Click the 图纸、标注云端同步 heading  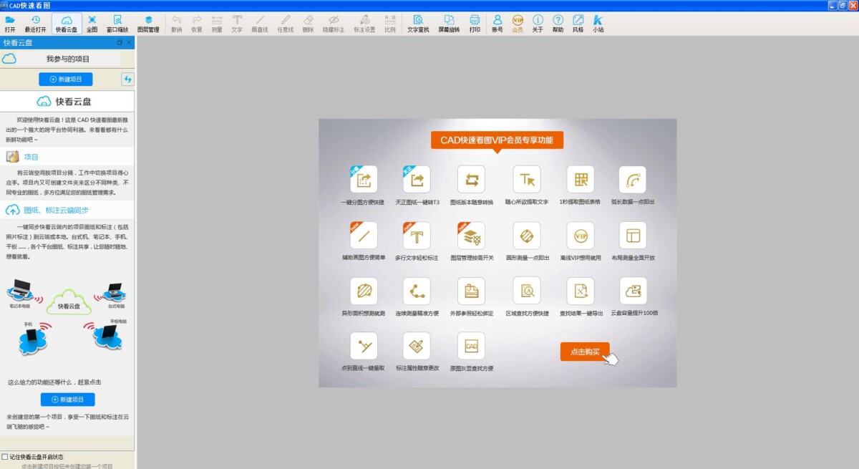pos(56,210)
